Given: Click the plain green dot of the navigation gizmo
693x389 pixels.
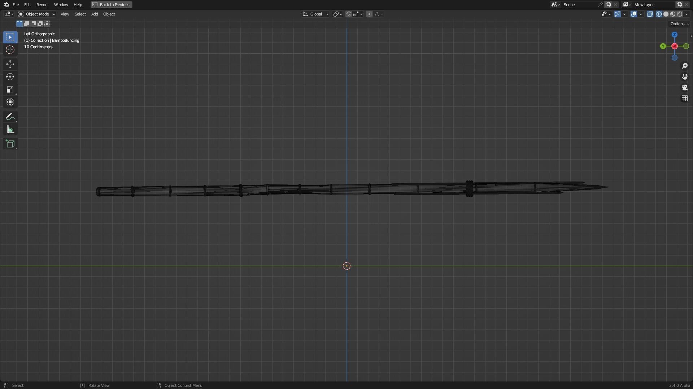Looking at the screenshot, I should 686,46.
